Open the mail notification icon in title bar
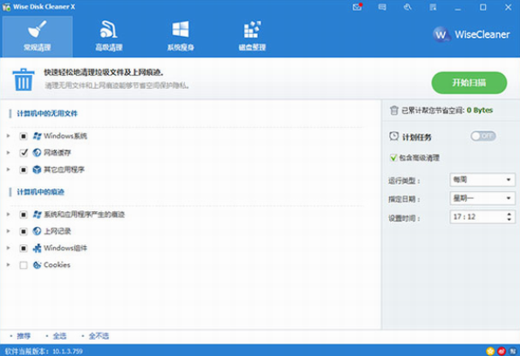This screenshot has height=356, width=520. (357, 7)
